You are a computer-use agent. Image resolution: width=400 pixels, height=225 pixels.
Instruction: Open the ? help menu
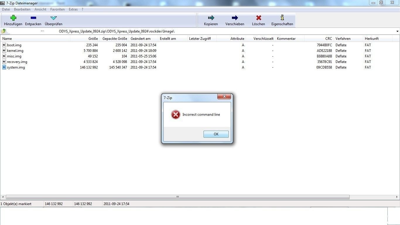83,9
